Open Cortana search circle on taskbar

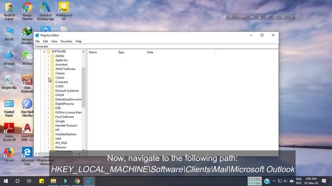(17, 181)
